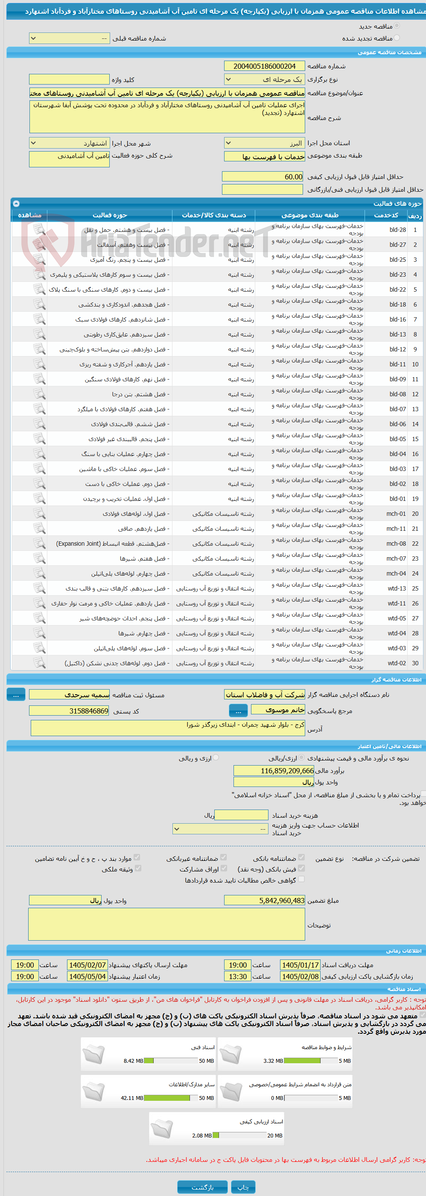
Task: View details icon for row bld-12
Action: click(39, 349)
